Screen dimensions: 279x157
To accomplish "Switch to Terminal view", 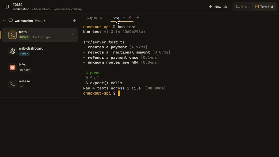I will tap(264, 7).
